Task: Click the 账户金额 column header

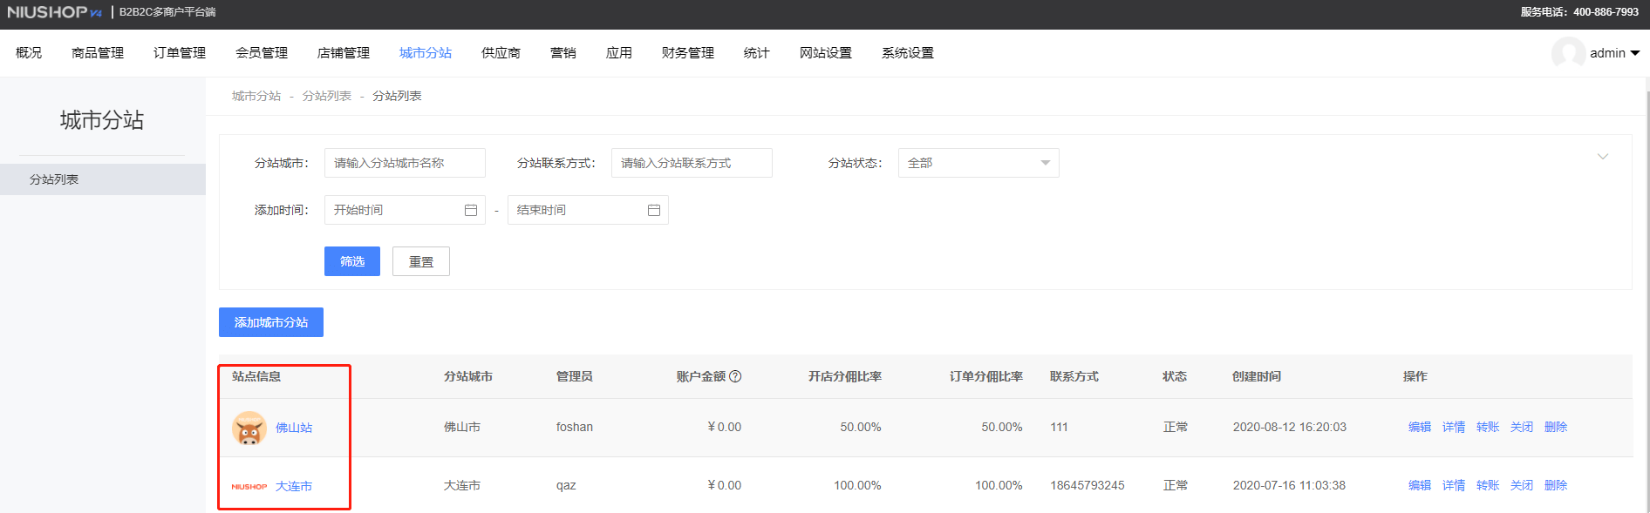Action: (x=701, y=376)
